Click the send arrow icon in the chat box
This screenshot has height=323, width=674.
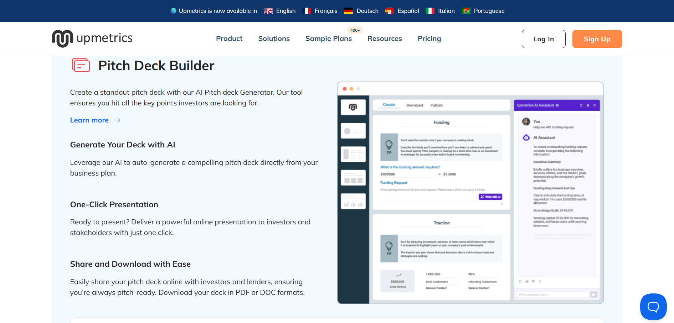pos(593,295)
